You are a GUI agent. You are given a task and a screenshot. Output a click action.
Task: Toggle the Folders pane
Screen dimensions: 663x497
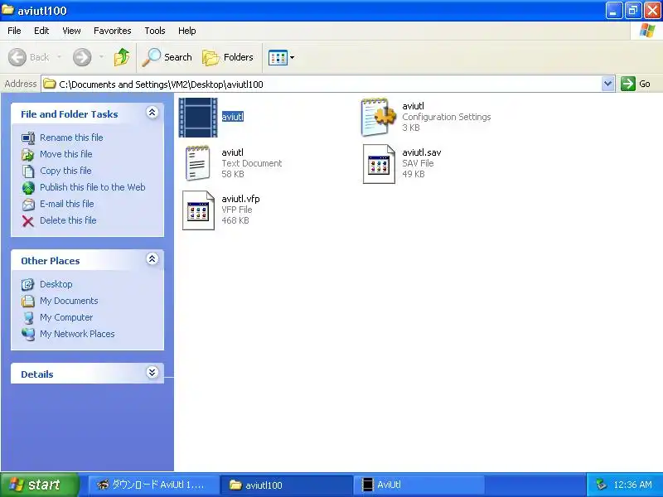pyautogui.click(x=228, y=57)
